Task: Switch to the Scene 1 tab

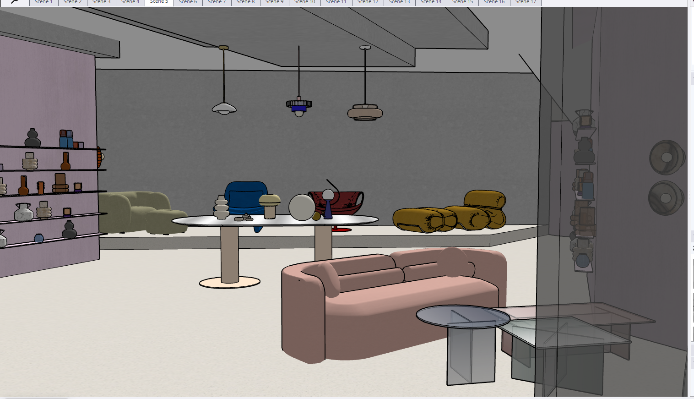Action: 43,2
